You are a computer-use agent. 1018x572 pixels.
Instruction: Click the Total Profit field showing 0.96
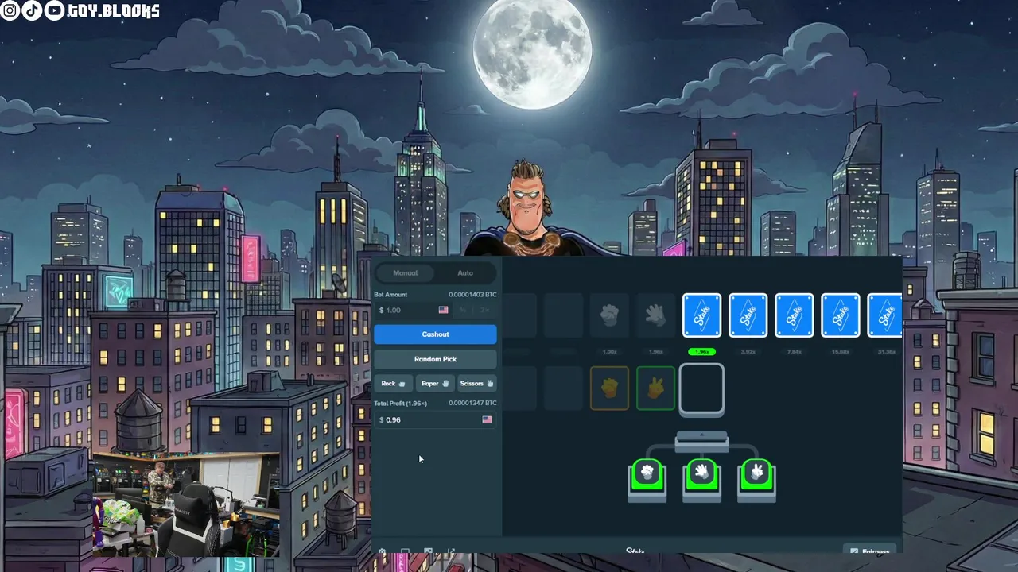435,419
